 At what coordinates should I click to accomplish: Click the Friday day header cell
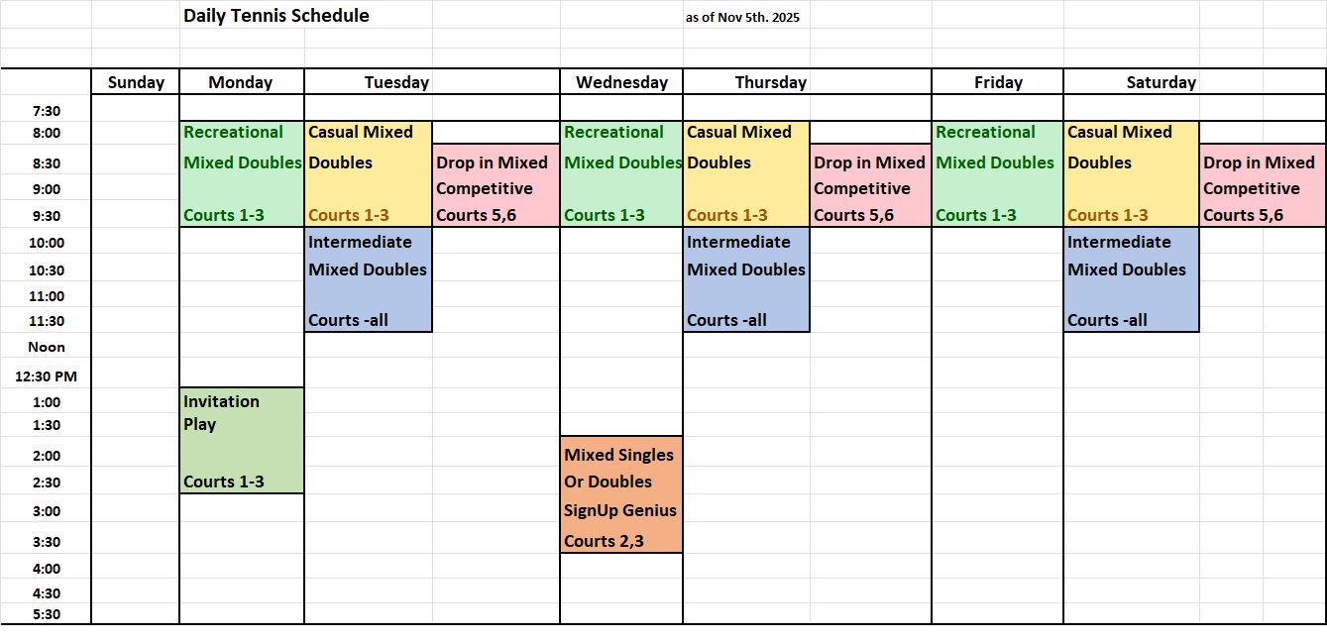point(998,82)
